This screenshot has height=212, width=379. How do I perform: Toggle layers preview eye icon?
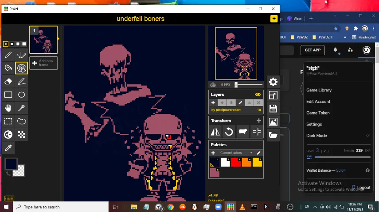click(x=258, y=95)
